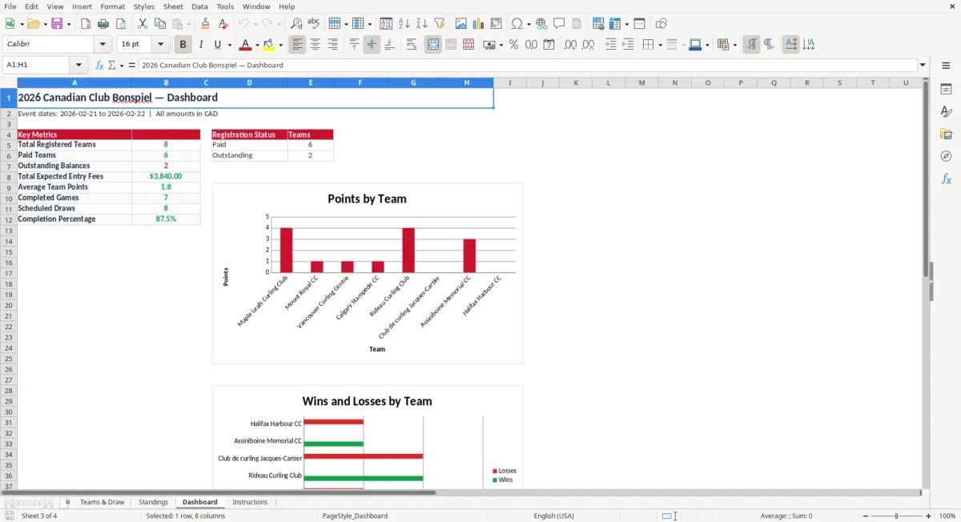Toggle Center Vertically alignment
Viewport: 961px width, 522px height.
coord(372,45)
